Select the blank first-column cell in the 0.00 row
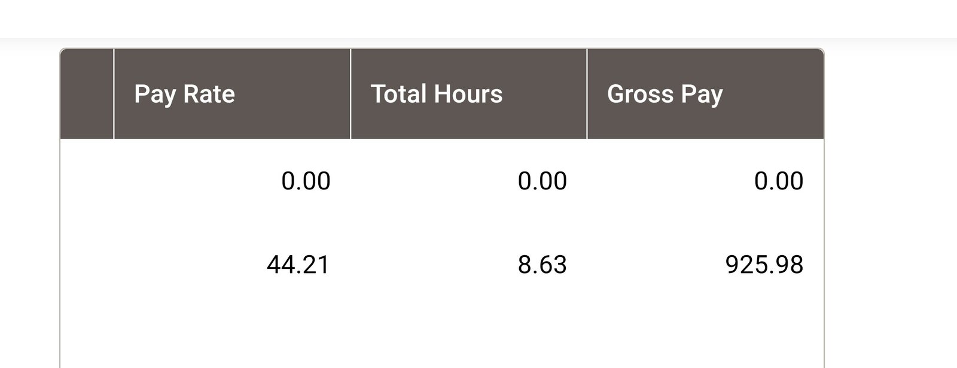Image resolution: width=957 pixels, height=368 pixels. (87, 181)
